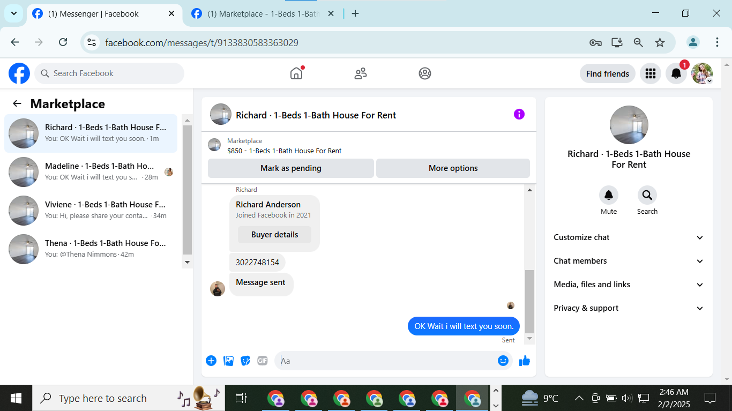Open the $850 1-Beds listing link
This screenshot has height=411, width=732.
(x=285, y=151)
